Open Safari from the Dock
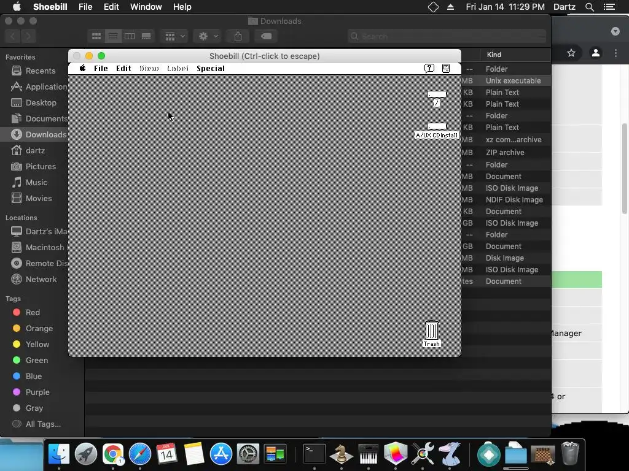Viewport: 629px width, 471px height. coord(140,454)
